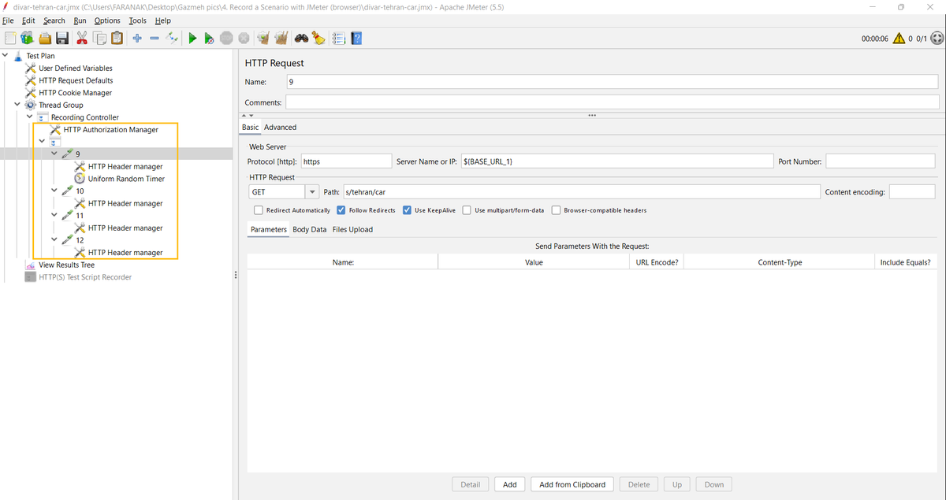Click the thread status indicator icon top right

tap(937, 38)
